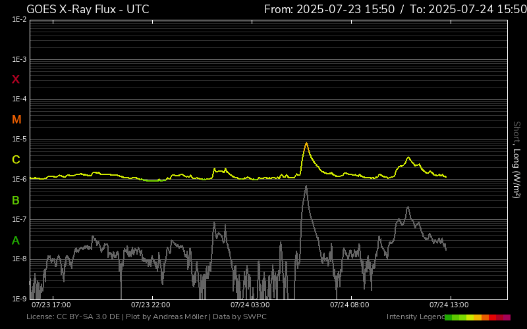Click the '07/23 17:00' time axis label
The height and width of the screenshot is (329, 527).
51,305
